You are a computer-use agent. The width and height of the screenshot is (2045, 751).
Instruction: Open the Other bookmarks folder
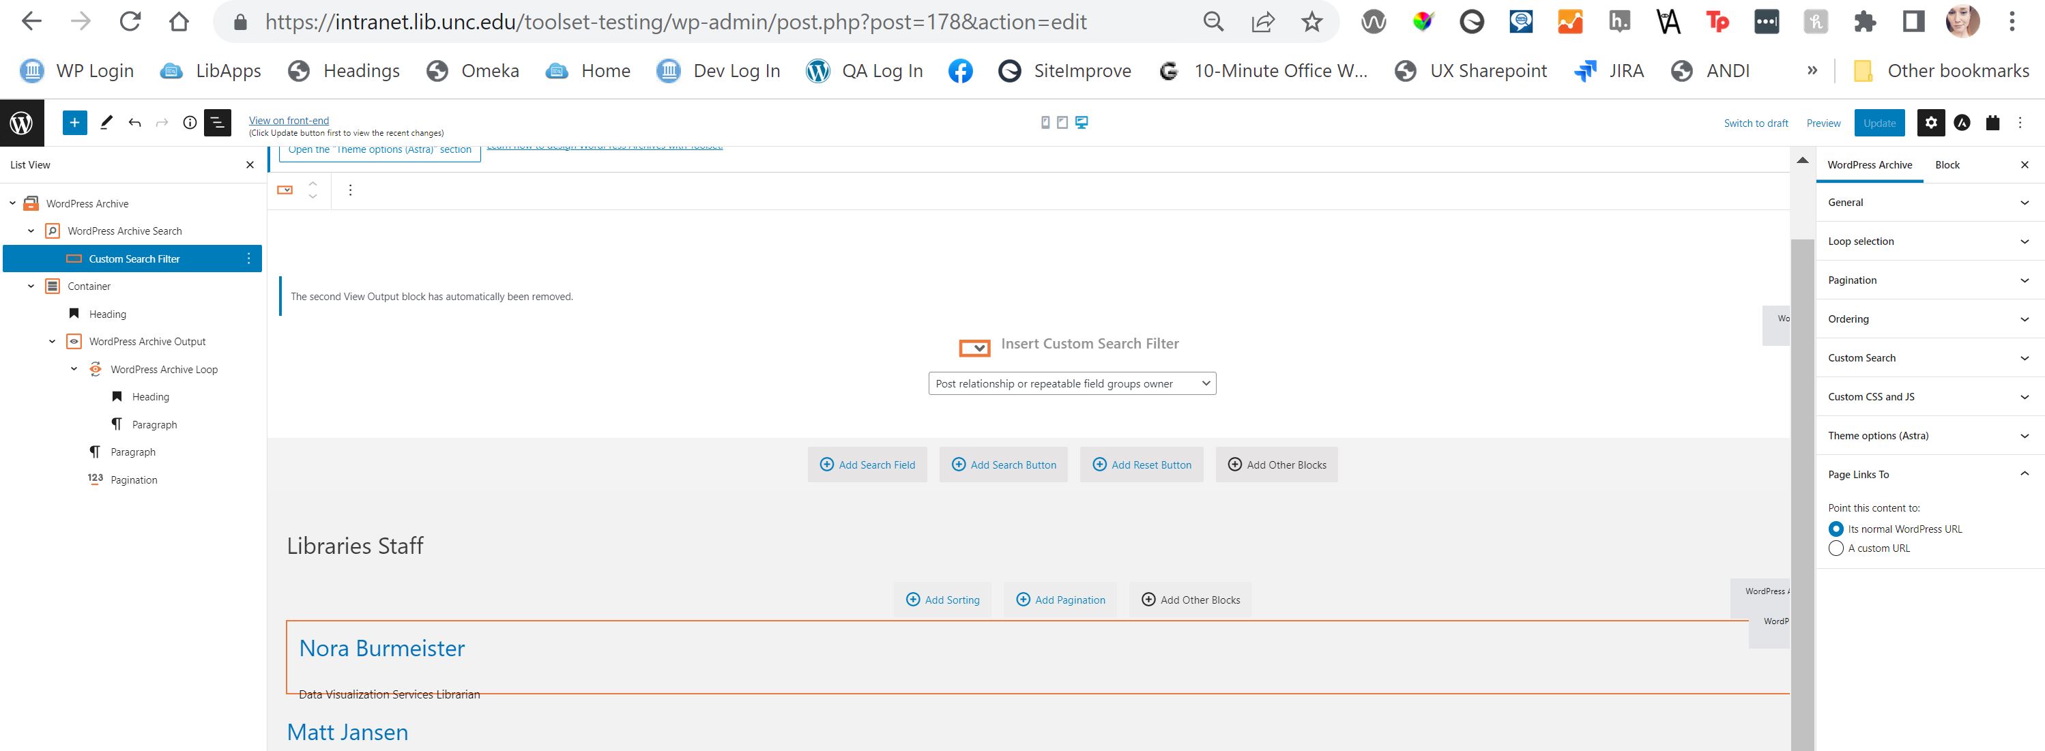(1940, 71)
